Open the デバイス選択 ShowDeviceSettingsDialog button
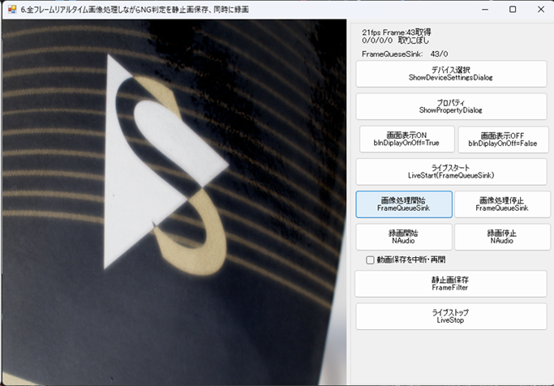The width and height of the screenshot is (554, 386). click(x=451, y=74)
